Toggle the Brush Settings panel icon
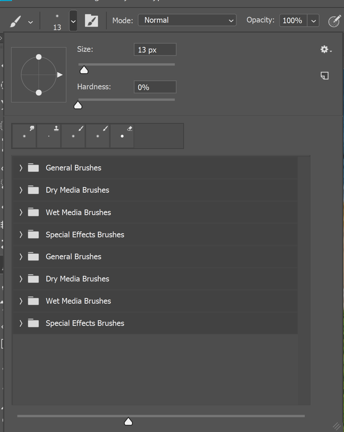The width and height of the screenshot is (344, 432). (x=91, y=20)
